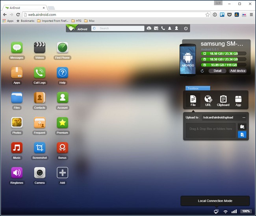Open the Camera icon
This screenshot has height=216, width=256.
pyautogui.click(x=39, y=173)
